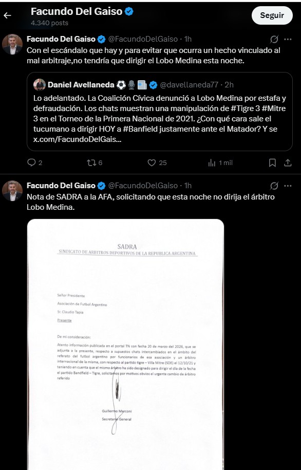Follow Facundo Del Gaiso with Seguir
The height and width of the screenshot is (470, 301).
[x=272, y=15]
